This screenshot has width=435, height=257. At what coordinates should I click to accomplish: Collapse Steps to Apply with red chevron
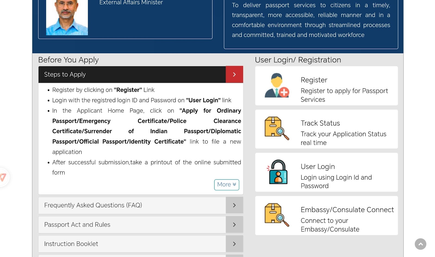(x=234, y=74)
